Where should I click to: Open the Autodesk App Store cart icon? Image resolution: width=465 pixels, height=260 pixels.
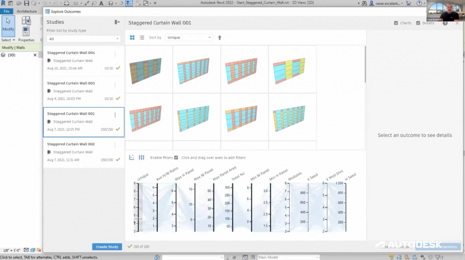409,3
